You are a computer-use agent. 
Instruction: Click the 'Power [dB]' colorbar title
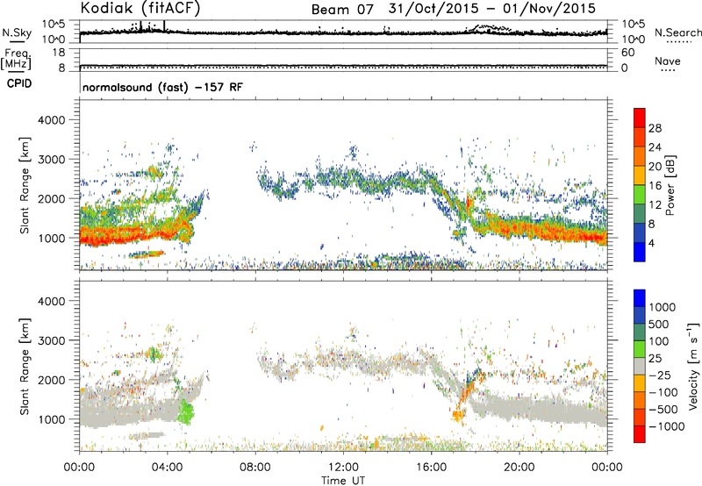(x=670, y=185)
